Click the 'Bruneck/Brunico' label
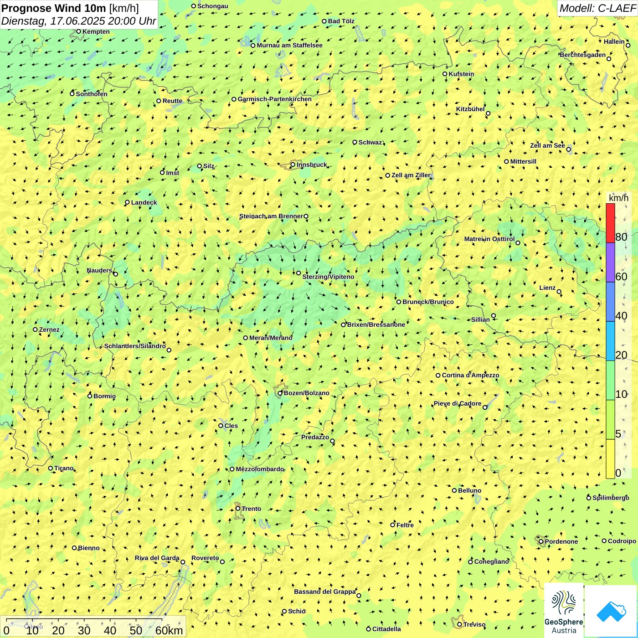The width and height of the screenshot is (638, 638). click(x=428, y=302)
